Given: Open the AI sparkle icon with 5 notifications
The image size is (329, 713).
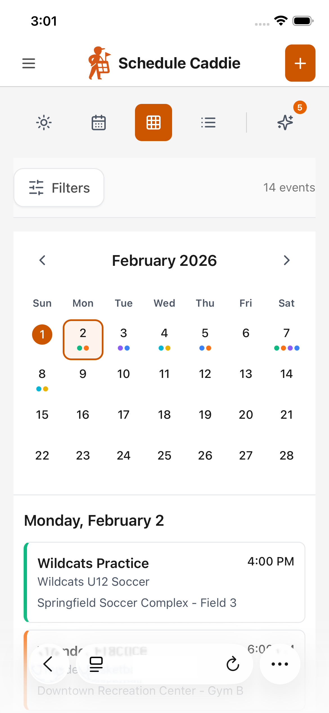Looking at the screenshot, I should tap(285, 122).
